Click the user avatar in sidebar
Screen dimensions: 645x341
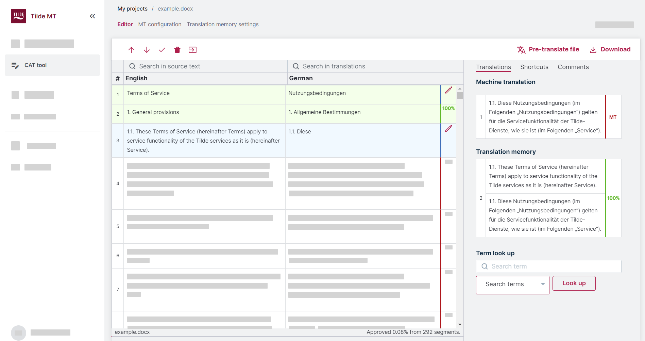click(18, 333)
